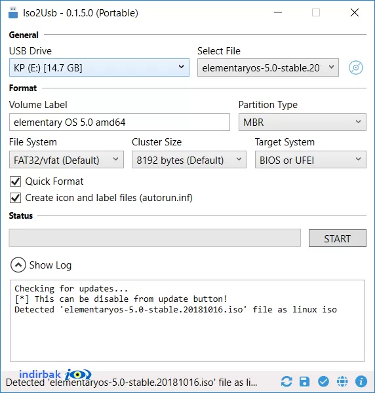Open the File System FAT32 dropdown
Screen dimensions: 375x393
pyautogui.click(x=66, y=160)
